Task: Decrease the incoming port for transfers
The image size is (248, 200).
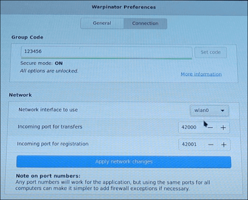Action: 211,128
